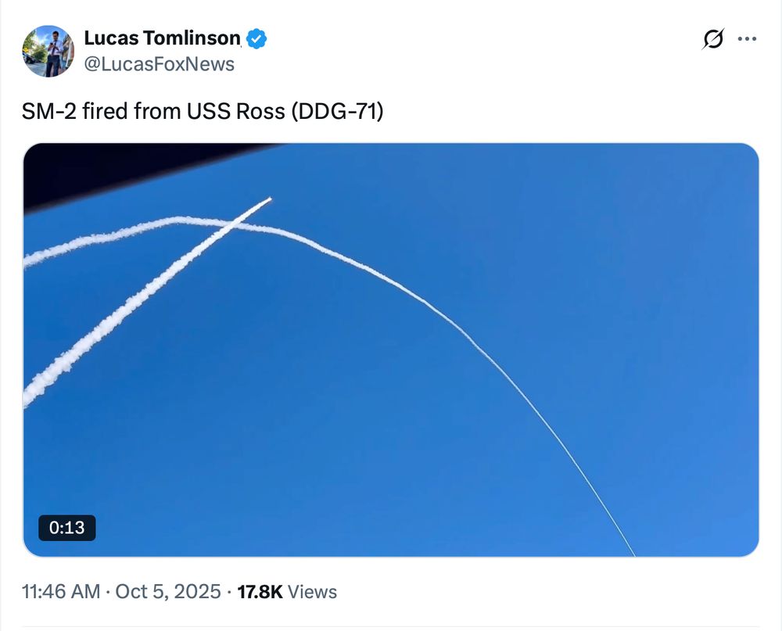
Task: Open the Grok explain post icon
Action: pyautogui.click(x=713, y=38)
